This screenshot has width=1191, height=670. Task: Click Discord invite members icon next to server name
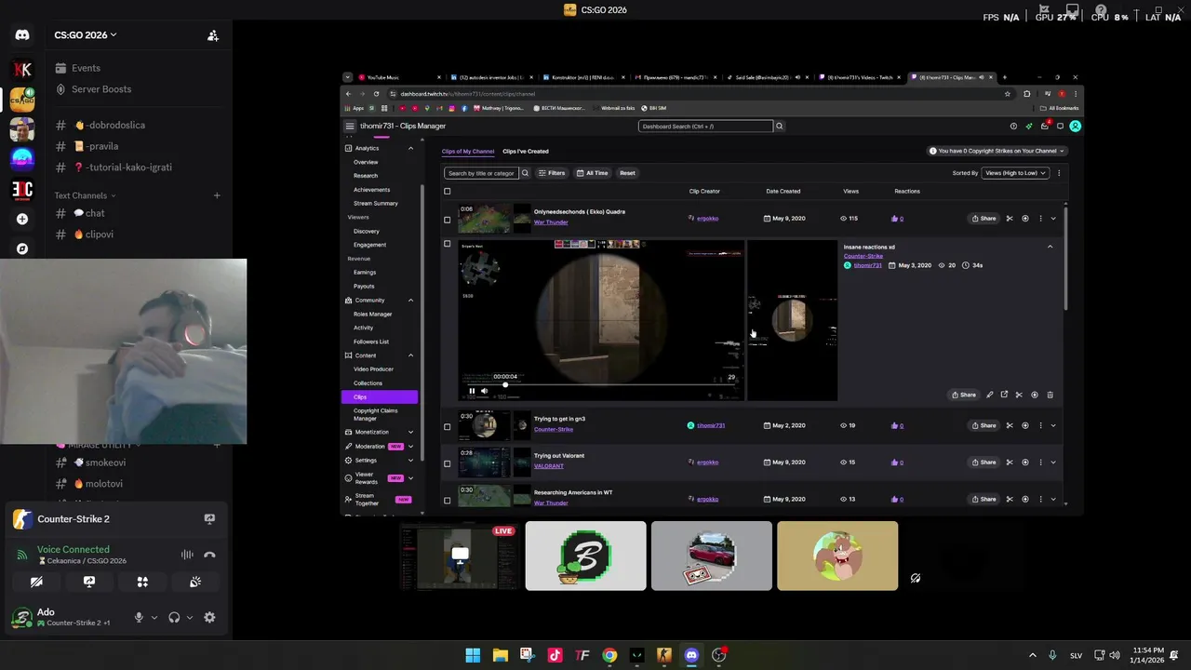(213, 35)
